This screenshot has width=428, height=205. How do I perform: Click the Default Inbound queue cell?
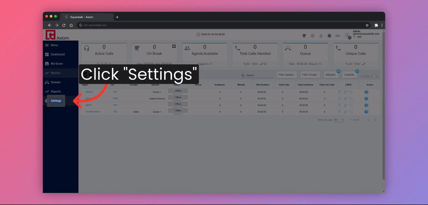pos(157,98)
